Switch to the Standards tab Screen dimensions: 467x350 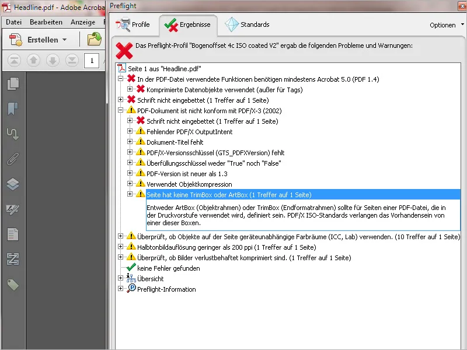point(247,24)
